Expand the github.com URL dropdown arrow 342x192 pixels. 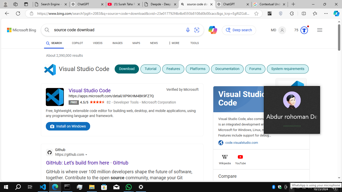[x=86, y=155]
